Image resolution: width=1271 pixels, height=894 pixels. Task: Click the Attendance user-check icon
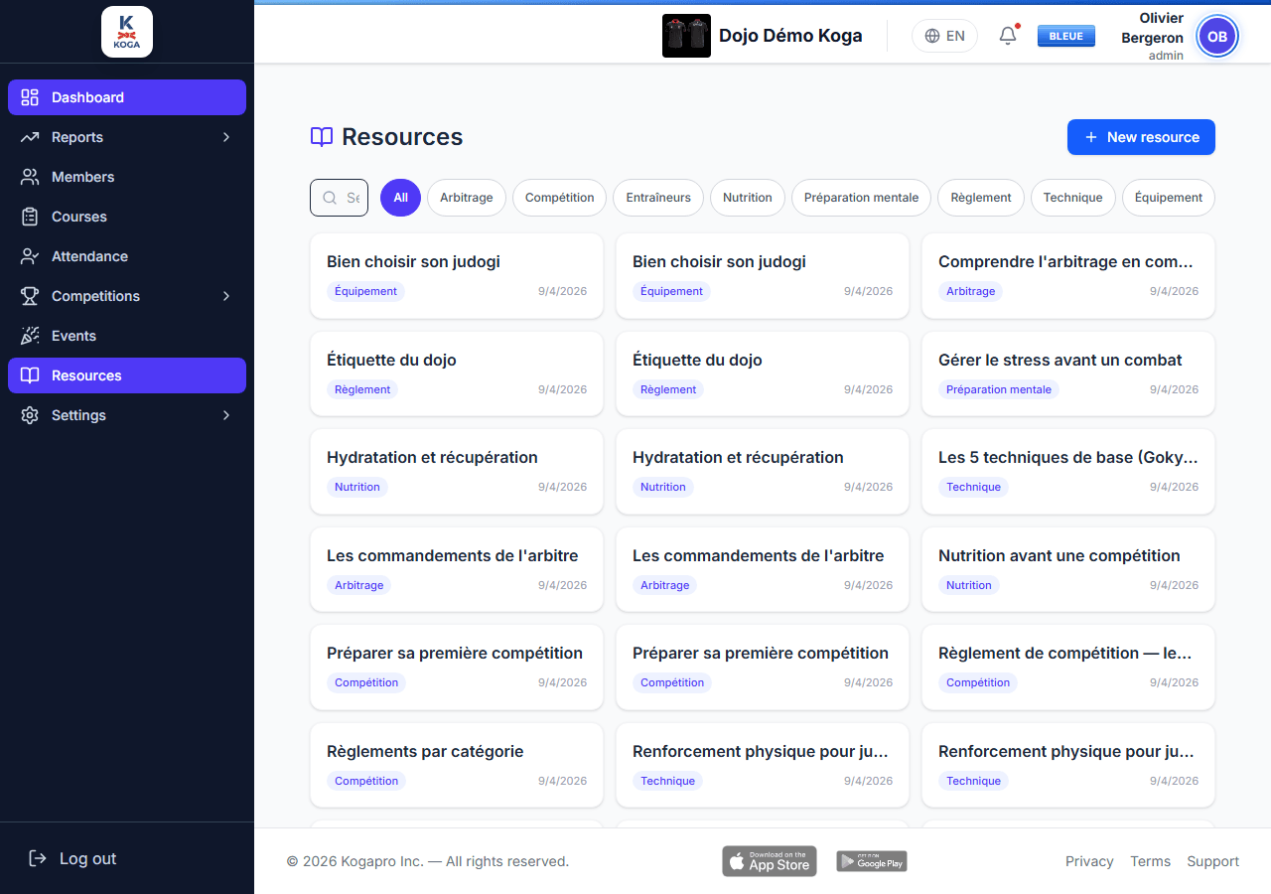coord(30,256)
